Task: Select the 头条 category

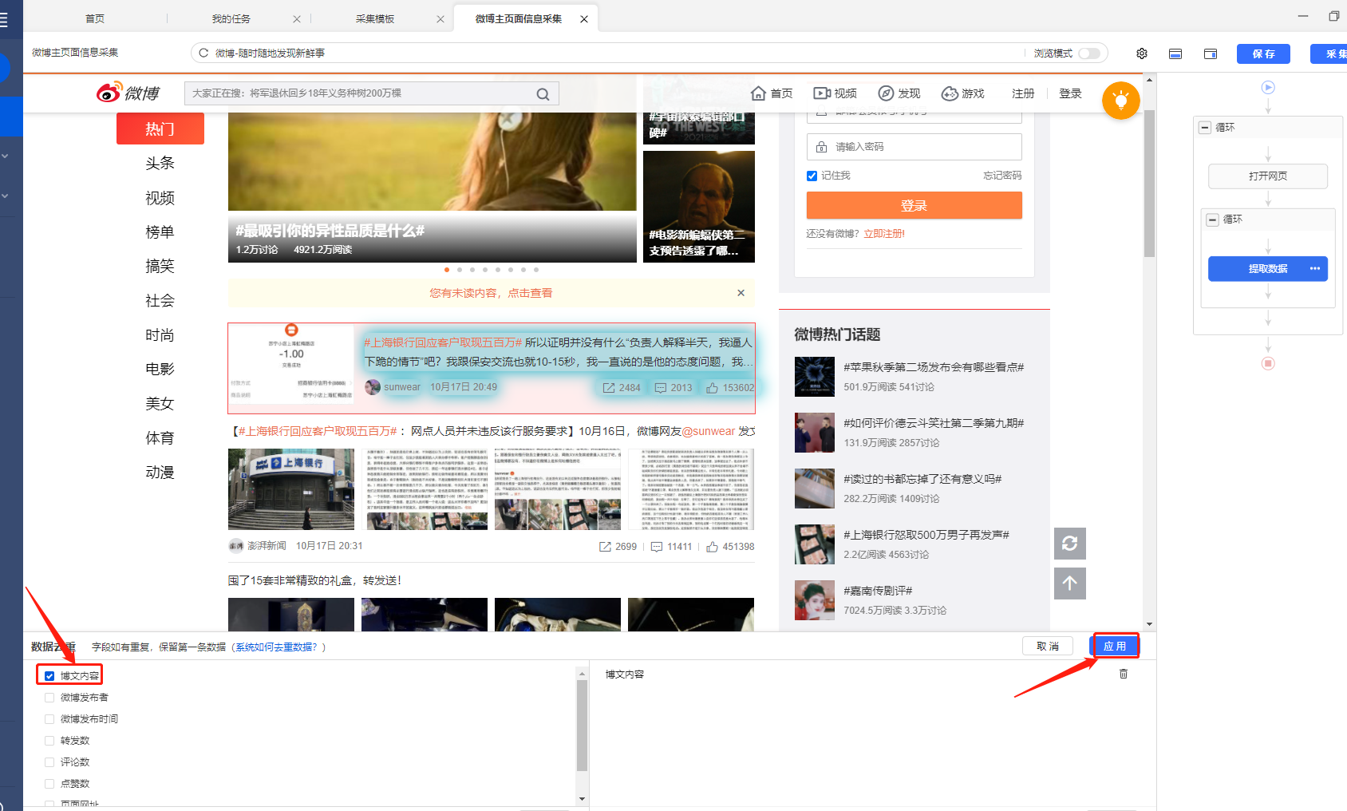Action: coord(160,163)
